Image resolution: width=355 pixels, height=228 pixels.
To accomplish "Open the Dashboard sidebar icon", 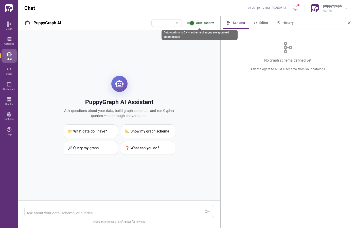I will [x=9, y=86].
